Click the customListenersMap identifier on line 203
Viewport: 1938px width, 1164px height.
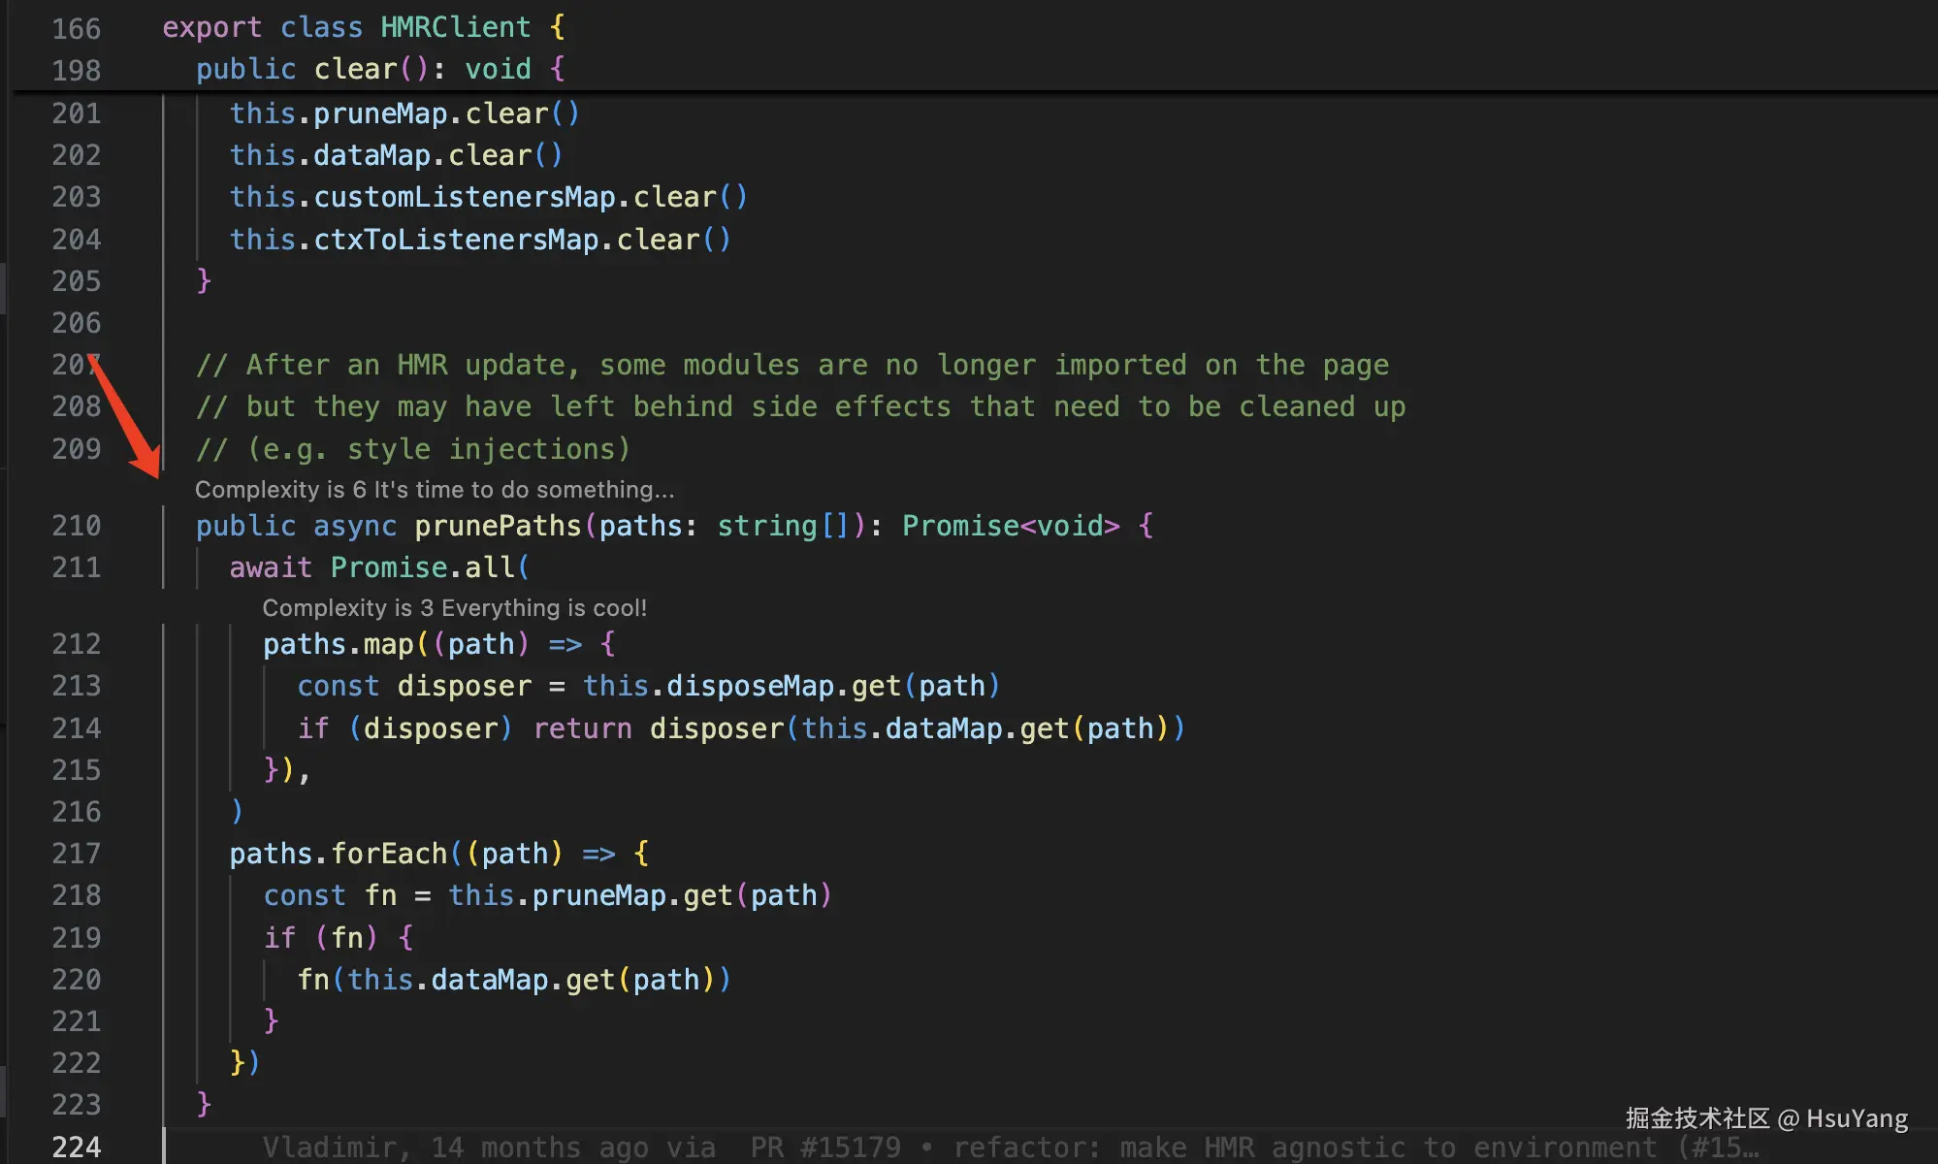pos(464,197)
